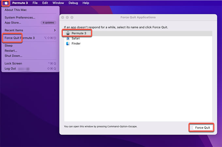This screenshot has height=147, width=222.
Task: Select Lock Screen menu item
Action: click(x=13, y=63)
